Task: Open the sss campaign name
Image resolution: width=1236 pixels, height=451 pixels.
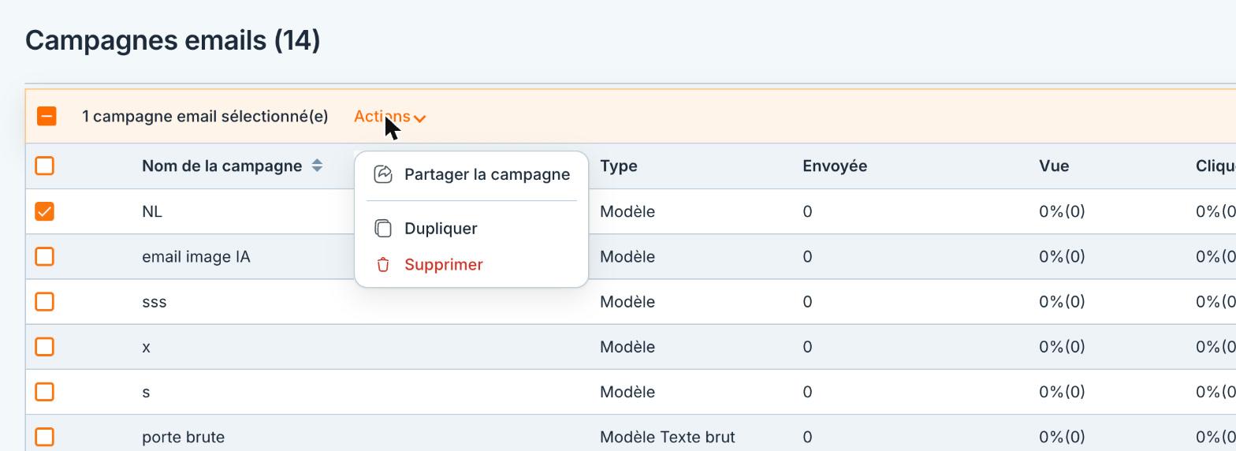Action: [154, 301]
